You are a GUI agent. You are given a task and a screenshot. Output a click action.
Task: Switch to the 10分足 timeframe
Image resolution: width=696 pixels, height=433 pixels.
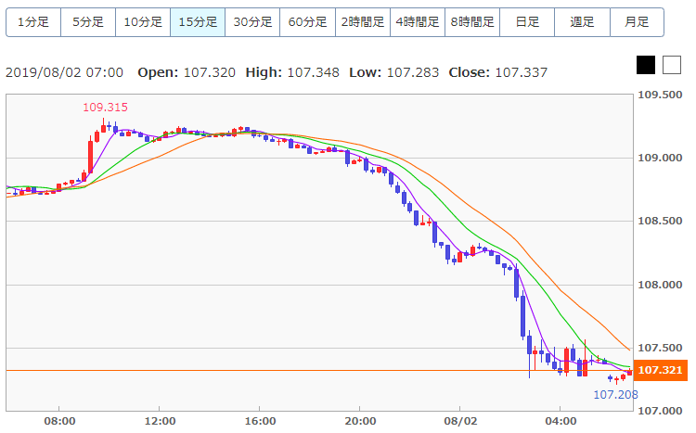pyautogui.click(x=143, y=21)
